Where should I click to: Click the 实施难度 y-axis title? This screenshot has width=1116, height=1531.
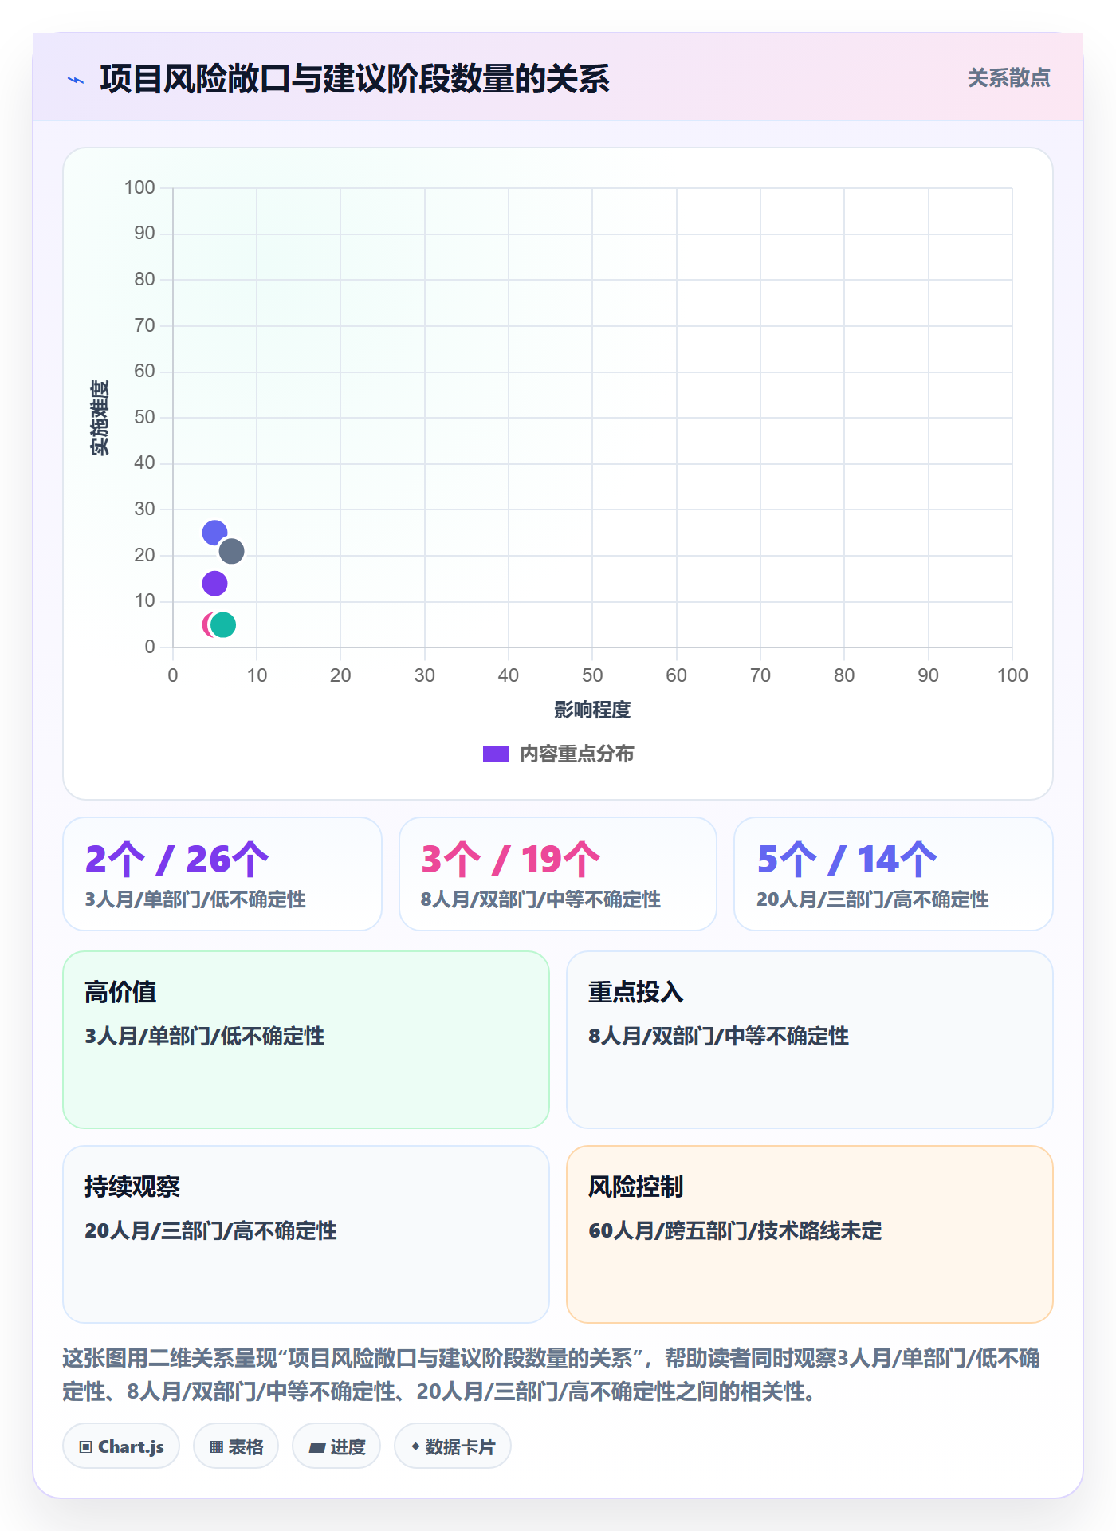(100, 417)
